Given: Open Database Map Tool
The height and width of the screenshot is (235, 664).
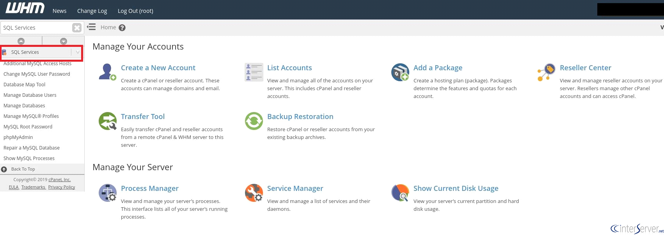Looking at the screenshot, I should [x=24, y=85].
